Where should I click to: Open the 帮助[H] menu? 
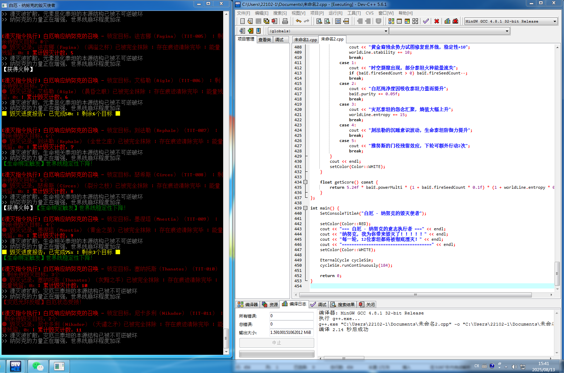coord(406,13)
